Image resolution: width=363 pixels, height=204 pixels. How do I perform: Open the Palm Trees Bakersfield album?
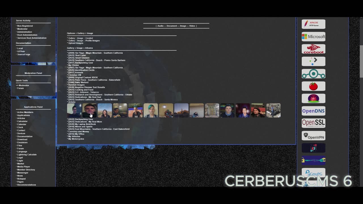pos(94,80)
